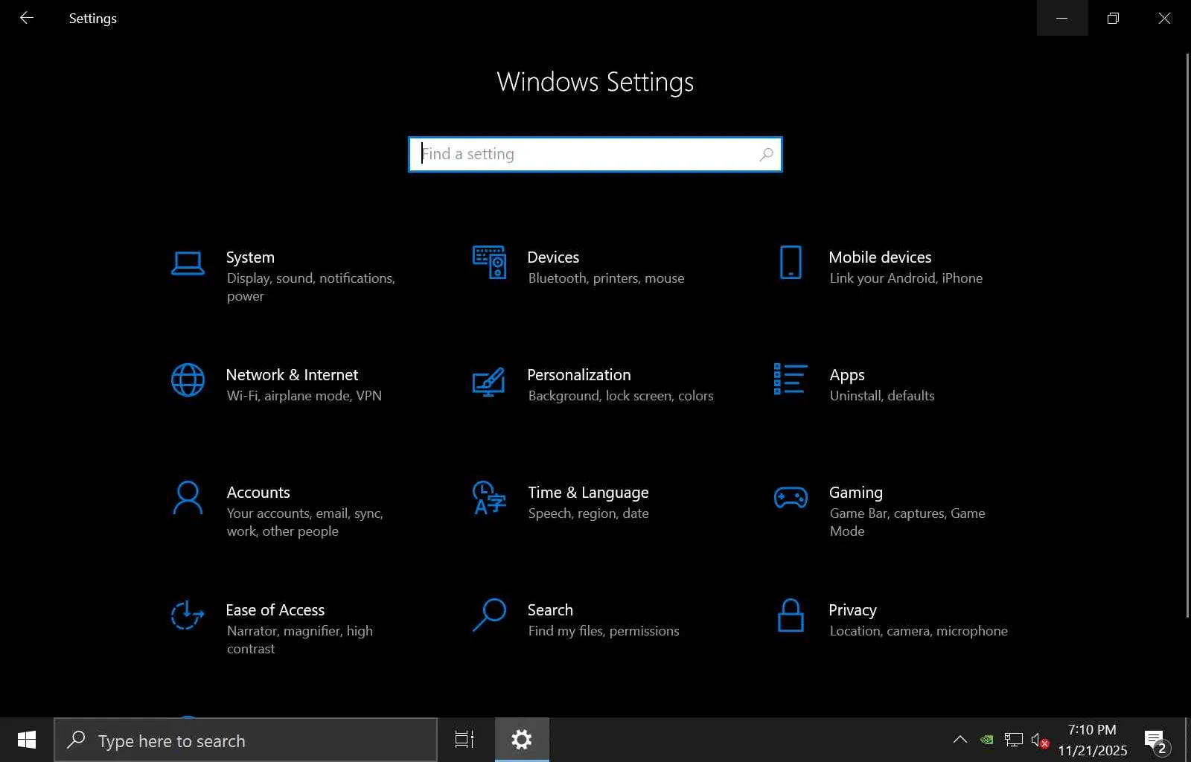The image size is (1191, 762).
Task: Close the Settings window
Action: point(1165,18)
